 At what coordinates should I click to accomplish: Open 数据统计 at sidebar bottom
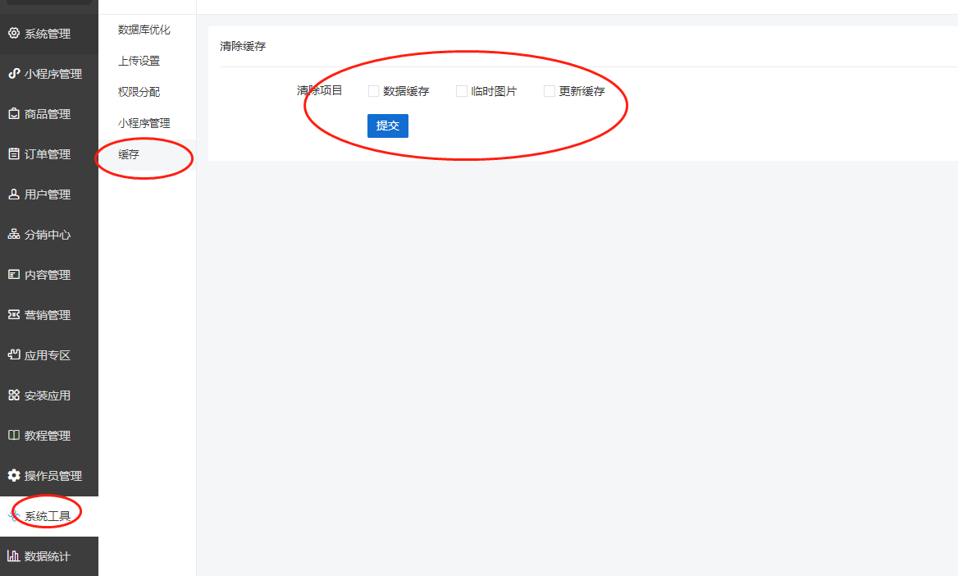[49, 556]
